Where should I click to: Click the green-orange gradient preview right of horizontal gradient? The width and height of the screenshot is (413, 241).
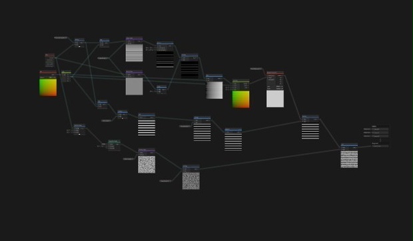pyautogui.click(x=240, y=99)
